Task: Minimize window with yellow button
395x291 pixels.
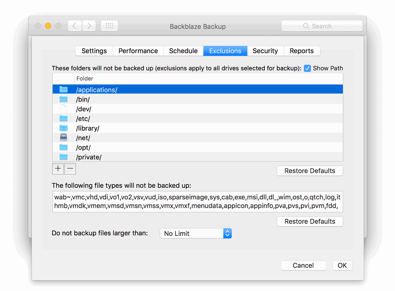Action: click(48, 26)
